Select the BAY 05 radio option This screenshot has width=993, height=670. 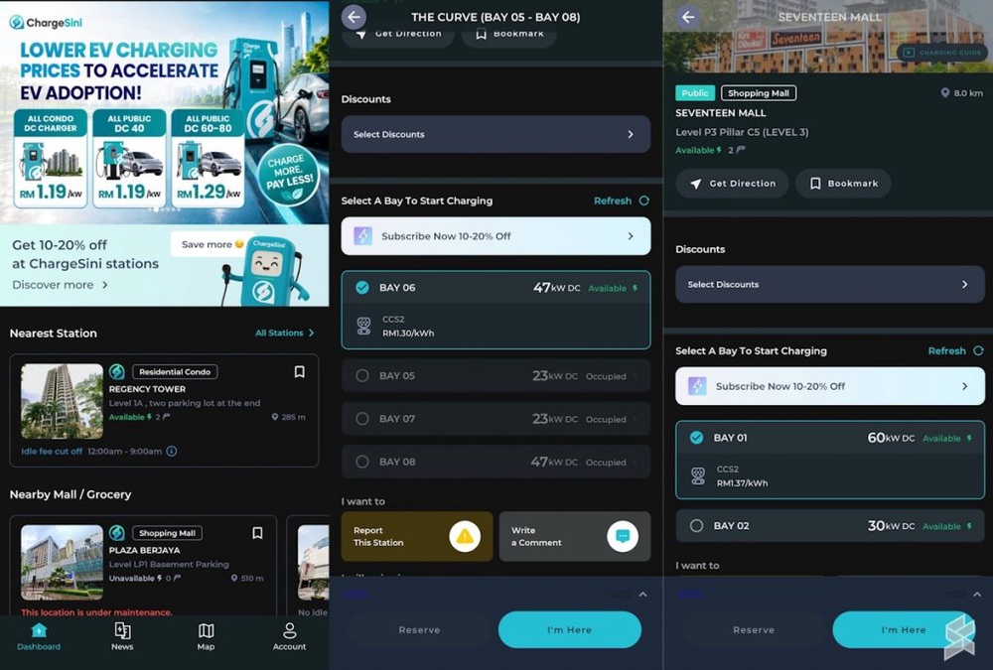click(362, 375)
